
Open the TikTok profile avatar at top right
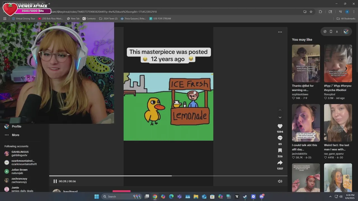coord(346,32)
